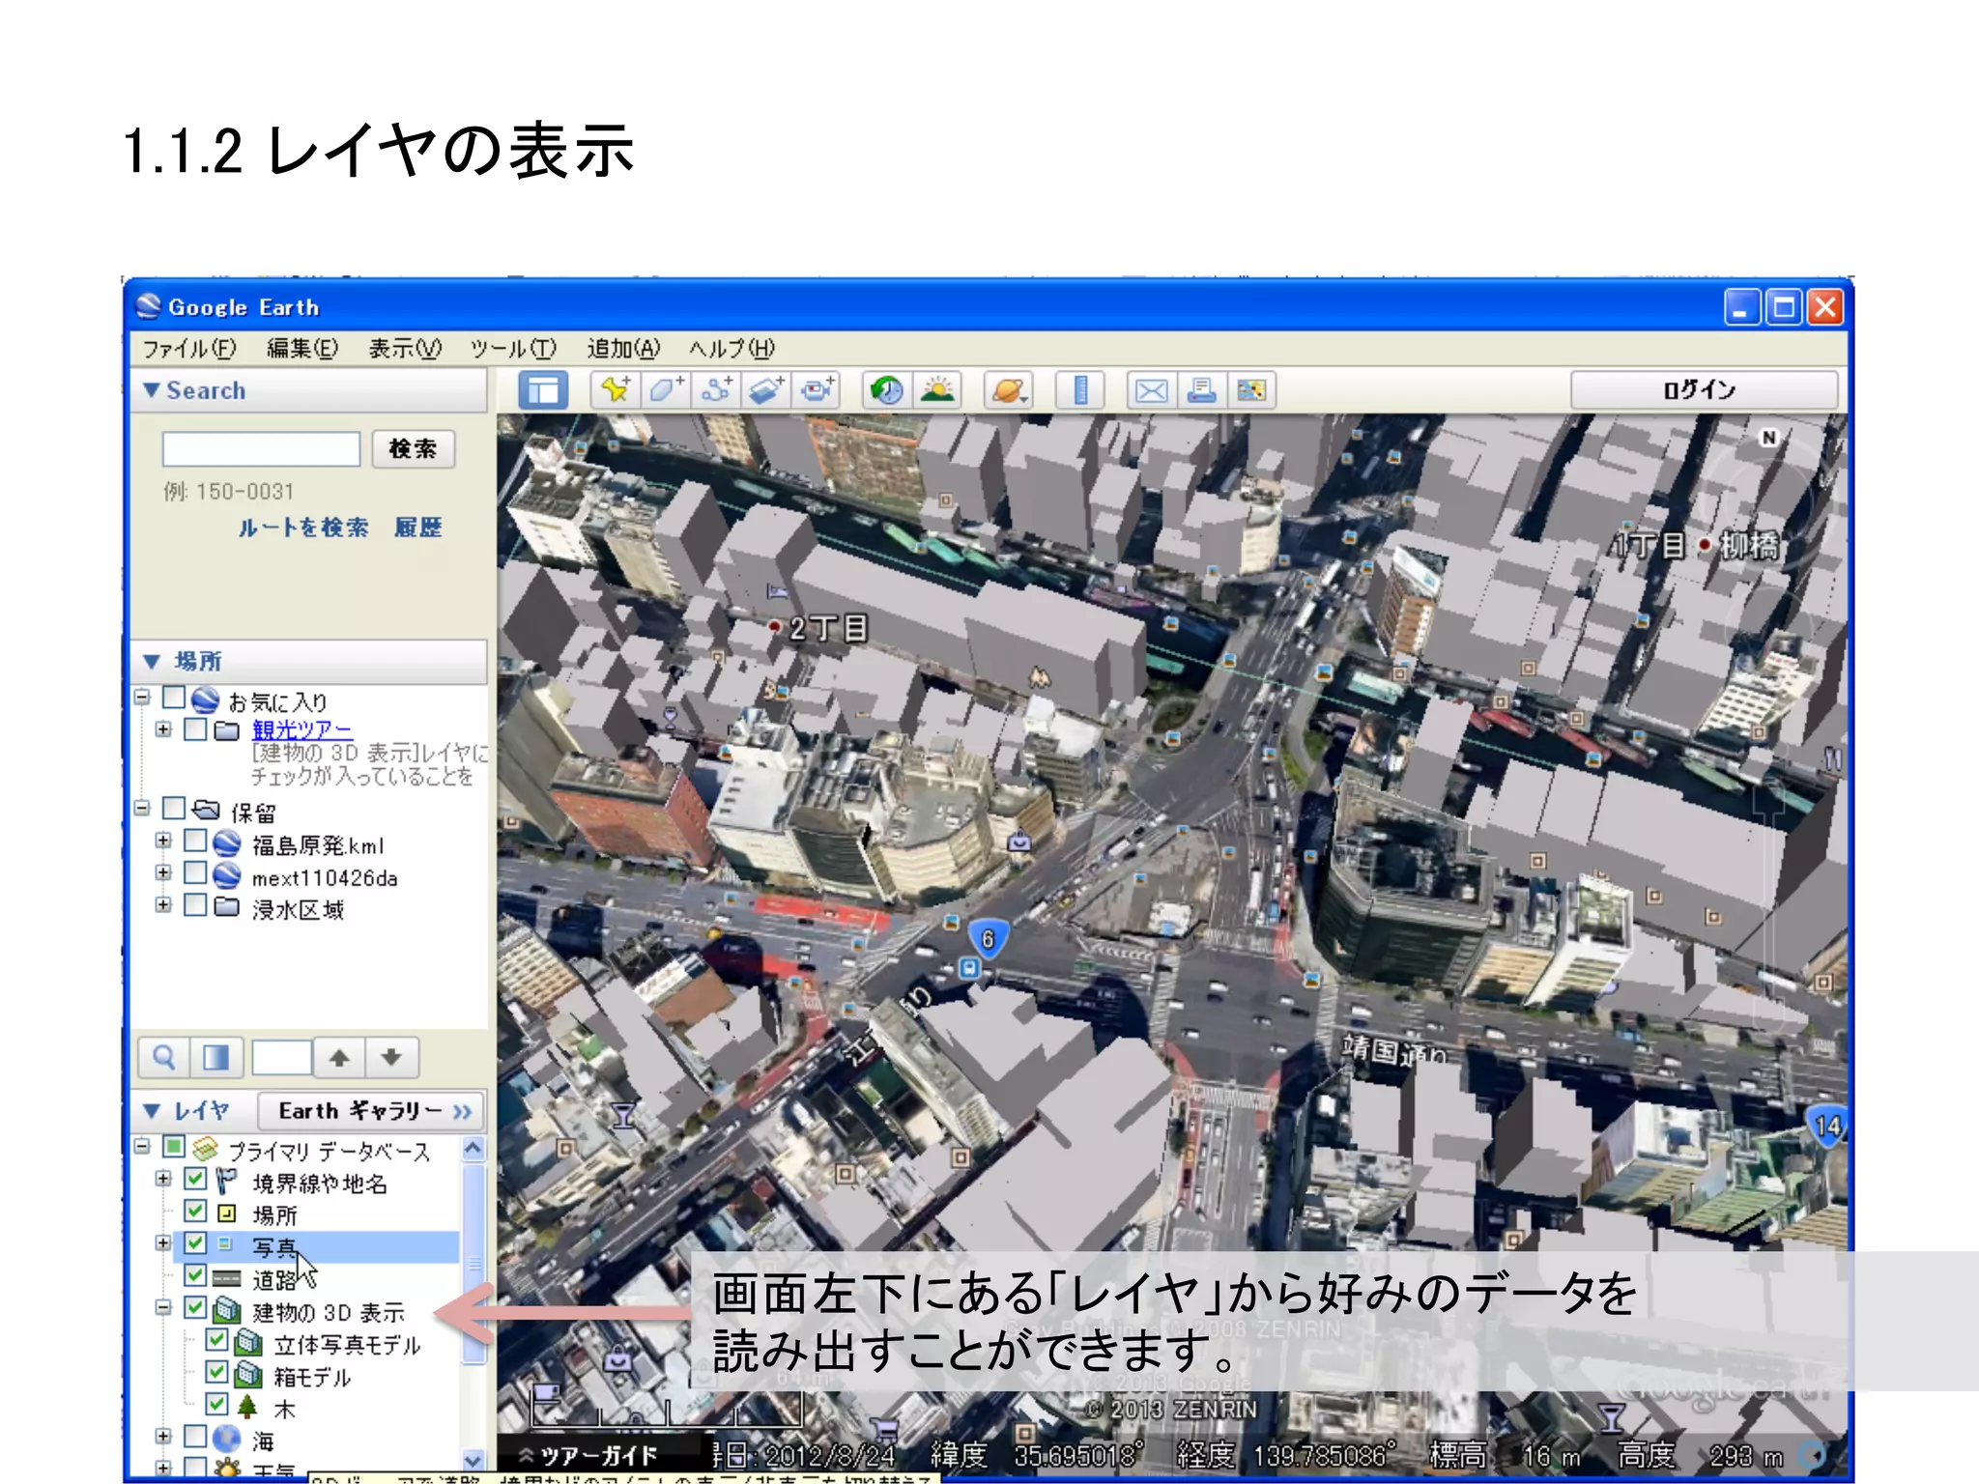
Task: Toggle sunlight across landscape icon
Action: coord(937,390)
